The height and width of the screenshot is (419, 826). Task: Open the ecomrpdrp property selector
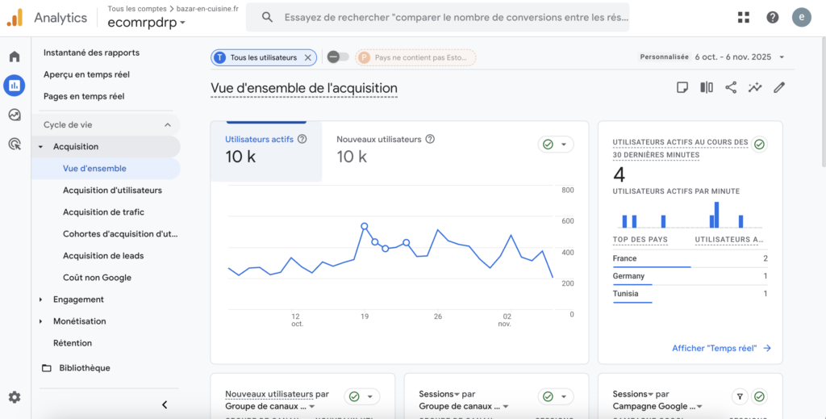pos(146,23)
